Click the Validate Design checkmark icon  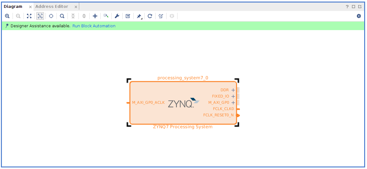(x=128, y=16)
